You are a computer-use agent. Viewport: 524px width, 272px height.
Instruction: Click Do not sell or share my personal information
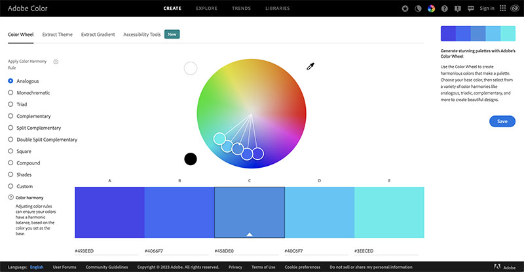[x=371, y=267]
